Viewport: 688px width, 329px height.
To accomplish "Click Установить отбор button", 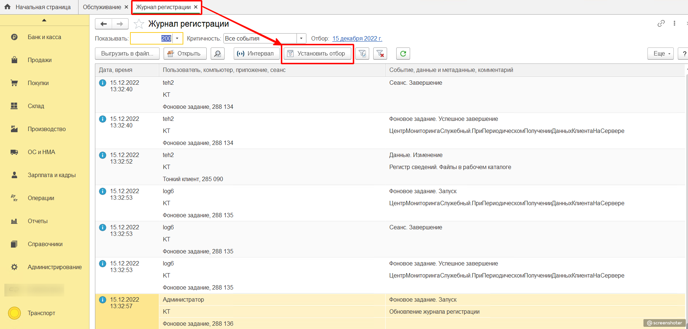I will point(317,54).
